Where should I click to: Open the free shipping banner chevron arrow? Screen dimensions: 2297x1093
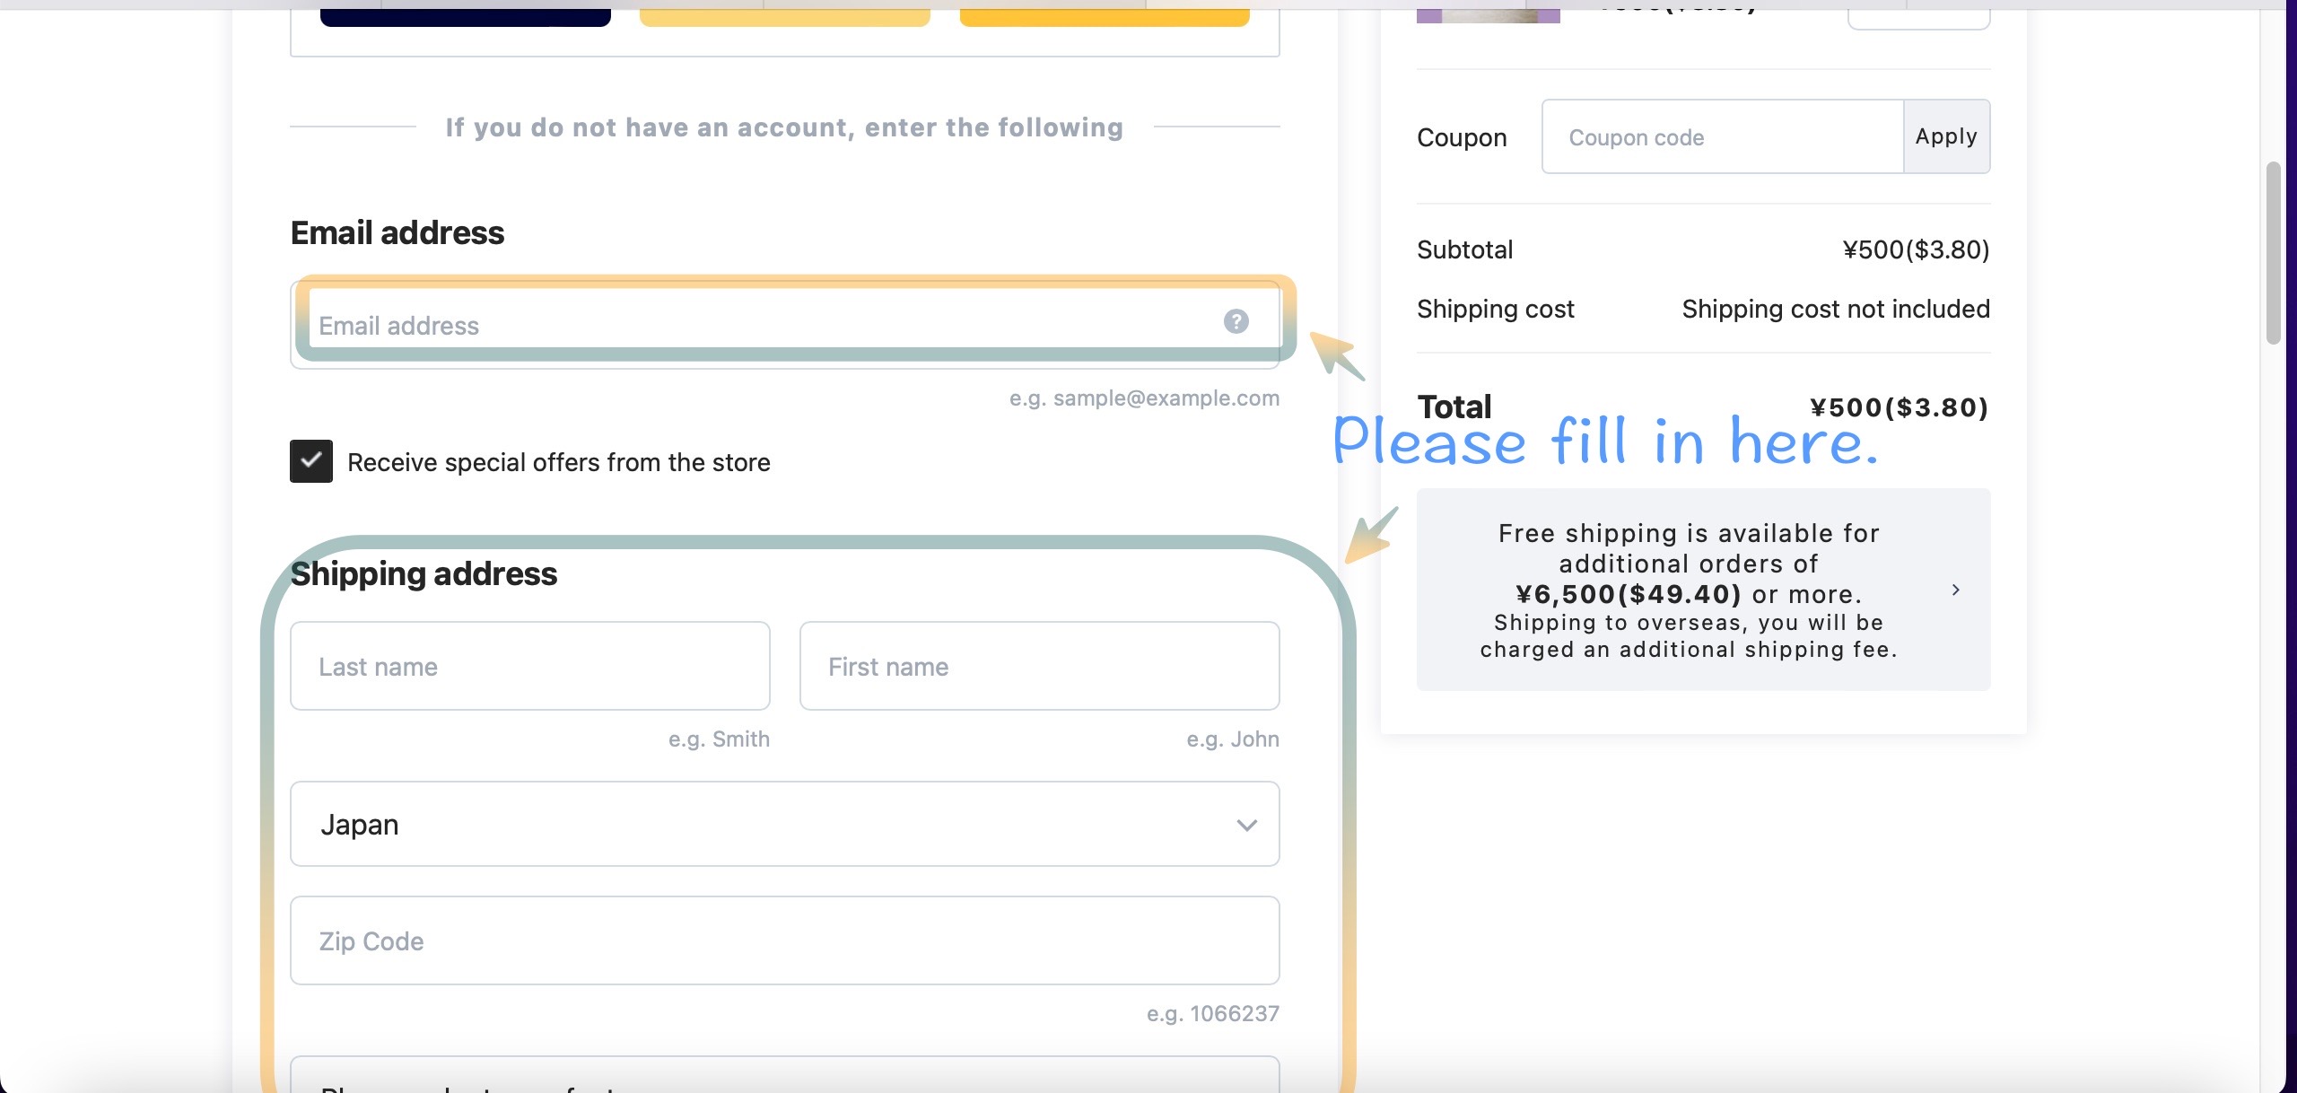(1955, 590)
